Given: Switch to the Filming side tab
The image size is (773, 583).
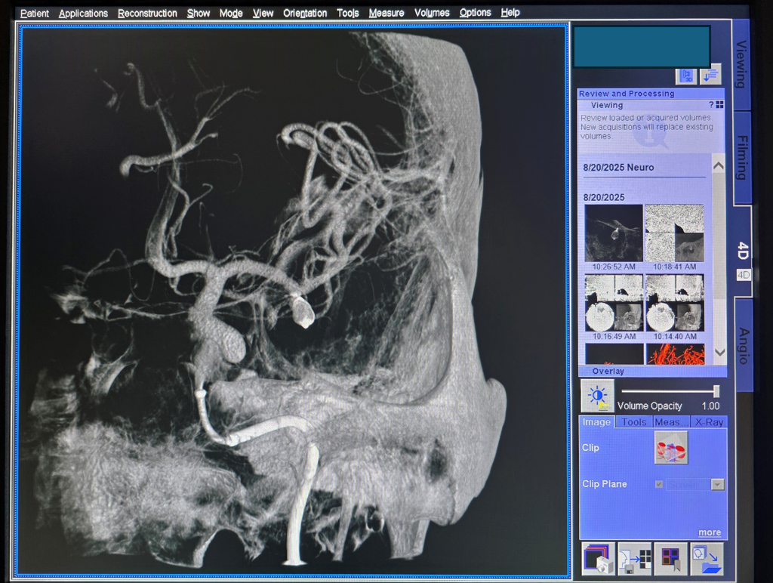Looking at the screenshot, I should click(742, 157).
